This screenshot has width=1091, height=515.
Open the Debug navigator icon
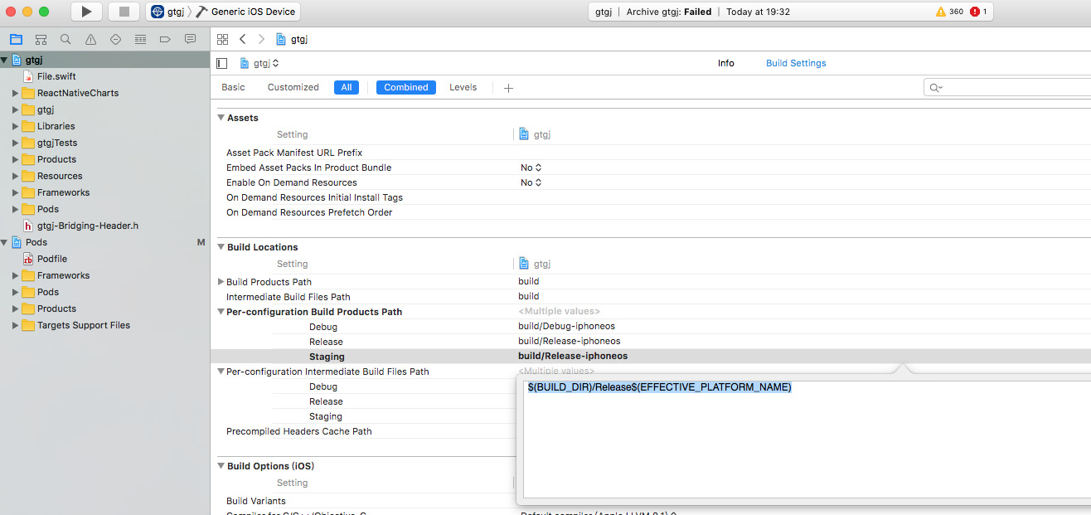click(140, 39)
